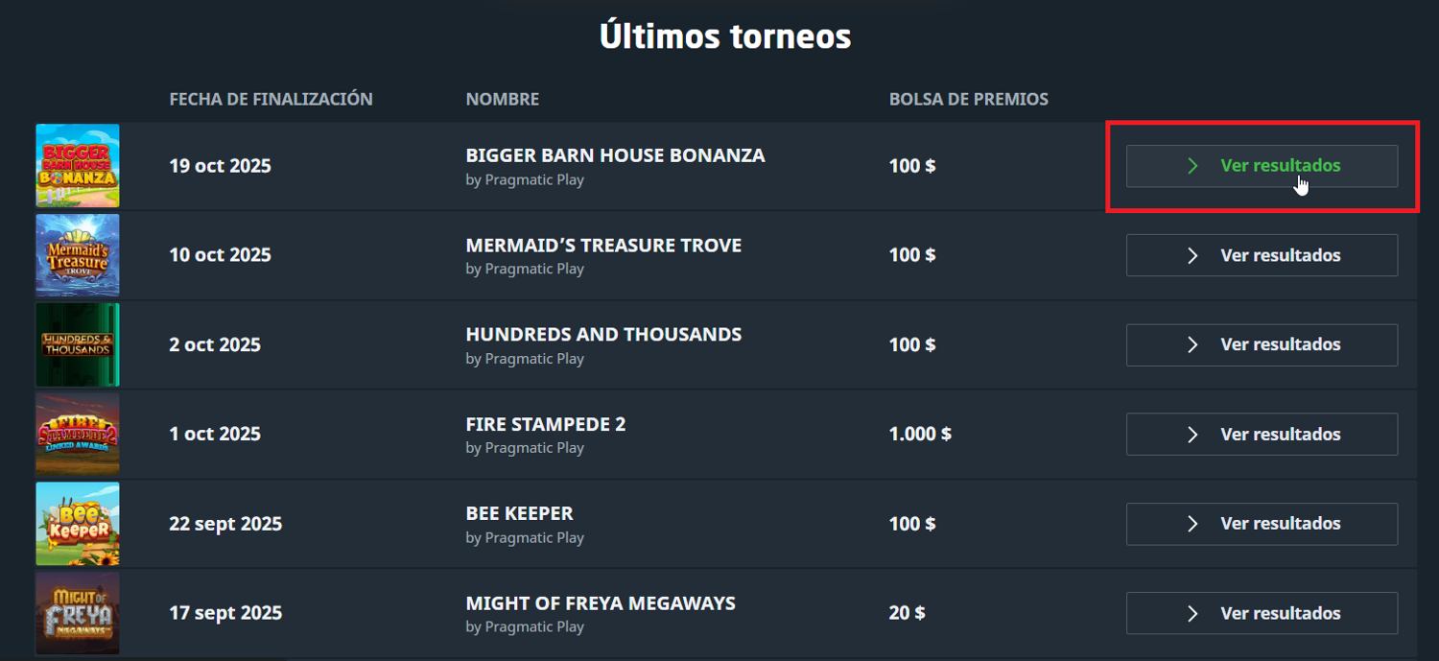Select the HUNDREDS AND THOUSANDS tournament name
The image size is (1439, 661).
[x=603, y=335]
